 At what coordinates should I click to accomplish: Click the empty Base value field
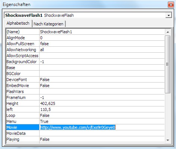coord(102,68)
